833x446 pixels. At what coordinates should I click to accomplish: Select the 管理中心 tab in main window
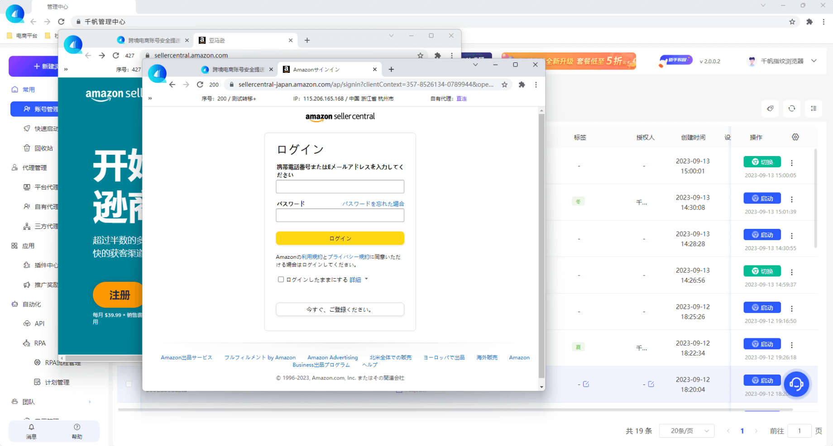point(84,7)
